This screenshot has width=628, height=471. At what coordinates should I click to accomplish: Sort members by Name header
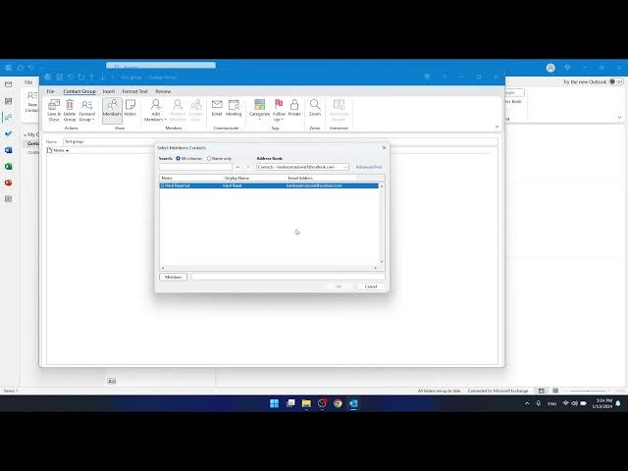tap(61, 150)
